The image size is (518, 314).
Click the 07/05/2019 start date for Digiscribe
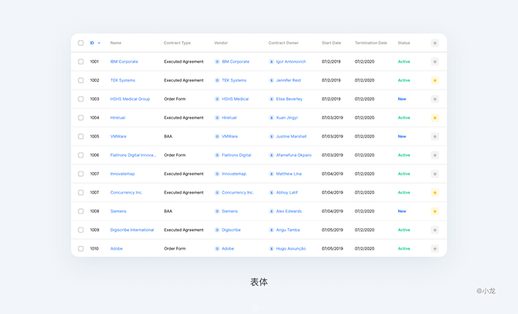click(x=332, y=230)
